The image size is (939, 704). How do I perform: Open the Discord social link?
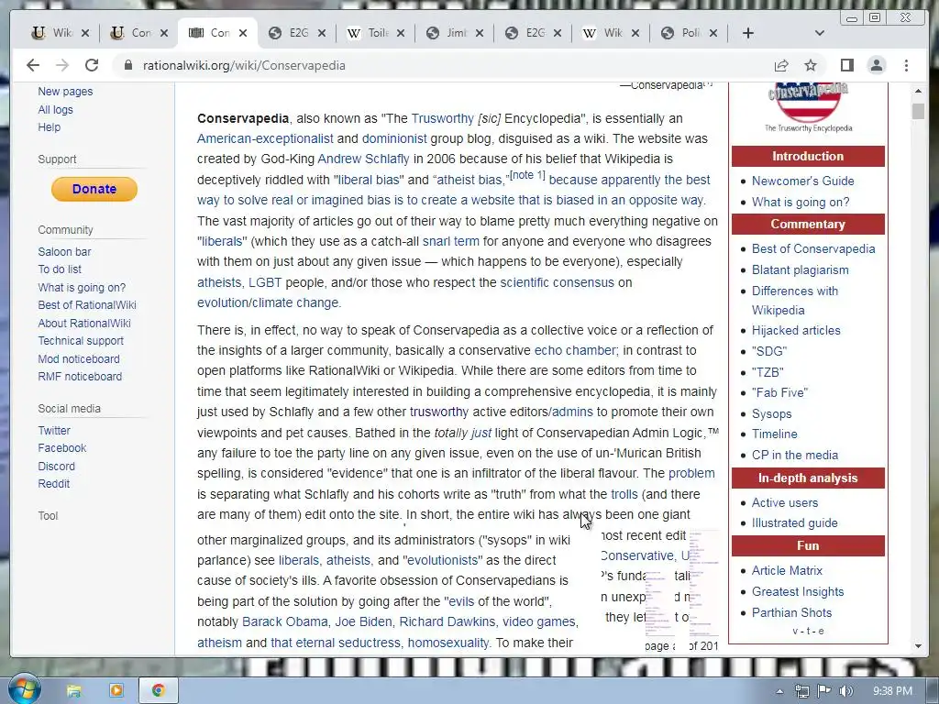click(x=56, y=467)
